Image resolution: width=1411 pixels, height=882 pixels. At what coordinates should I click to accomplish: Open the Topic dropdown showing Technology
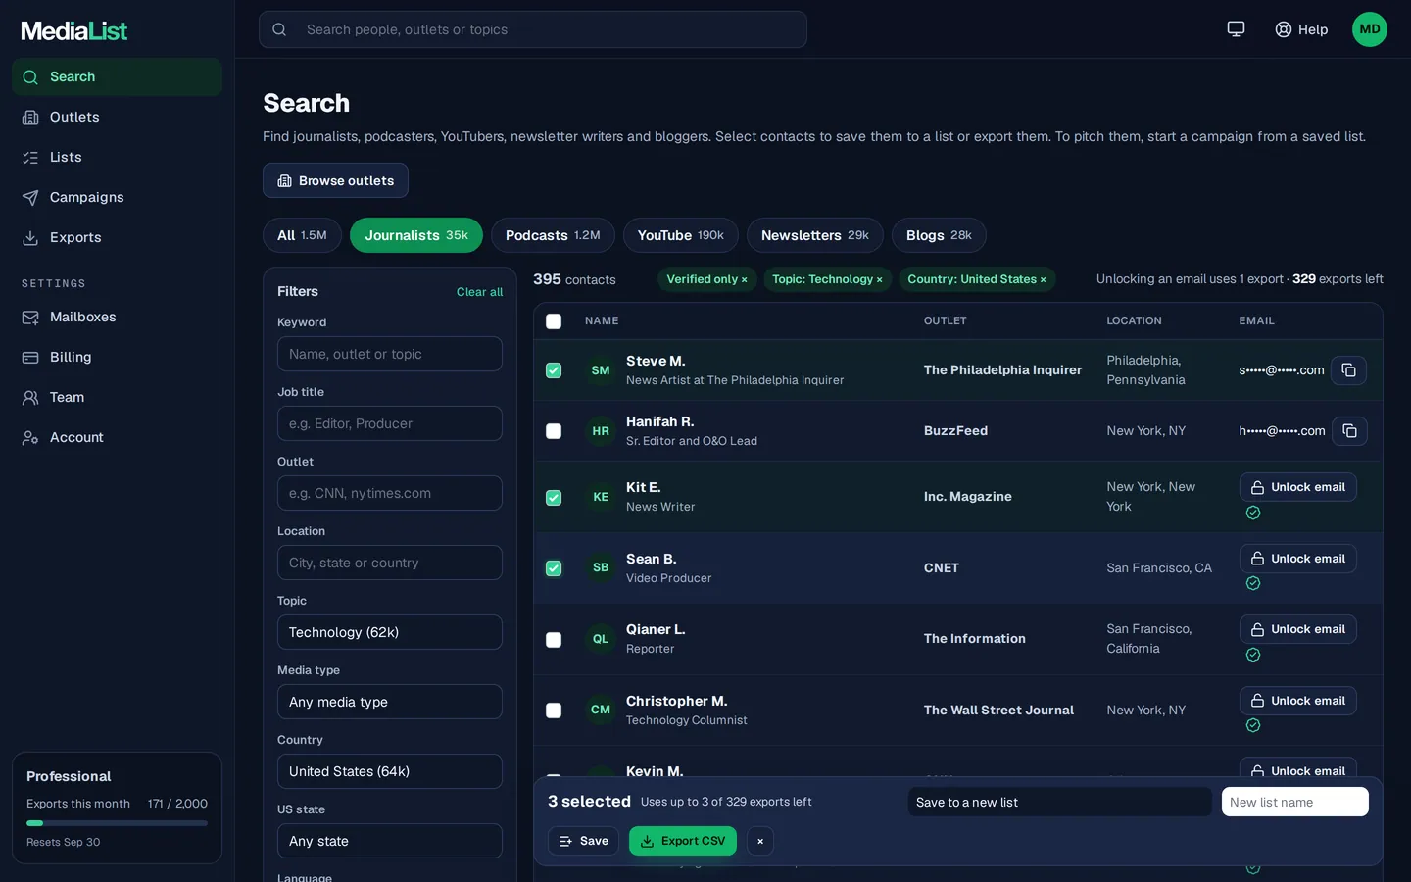tap(390, 632)
